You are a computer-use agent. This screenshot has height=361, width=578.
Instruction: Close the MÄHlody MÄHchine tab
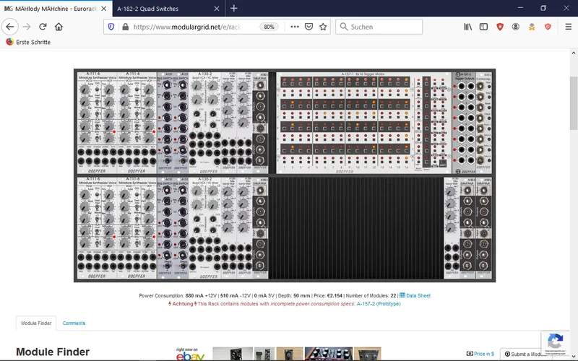point(104,9)
